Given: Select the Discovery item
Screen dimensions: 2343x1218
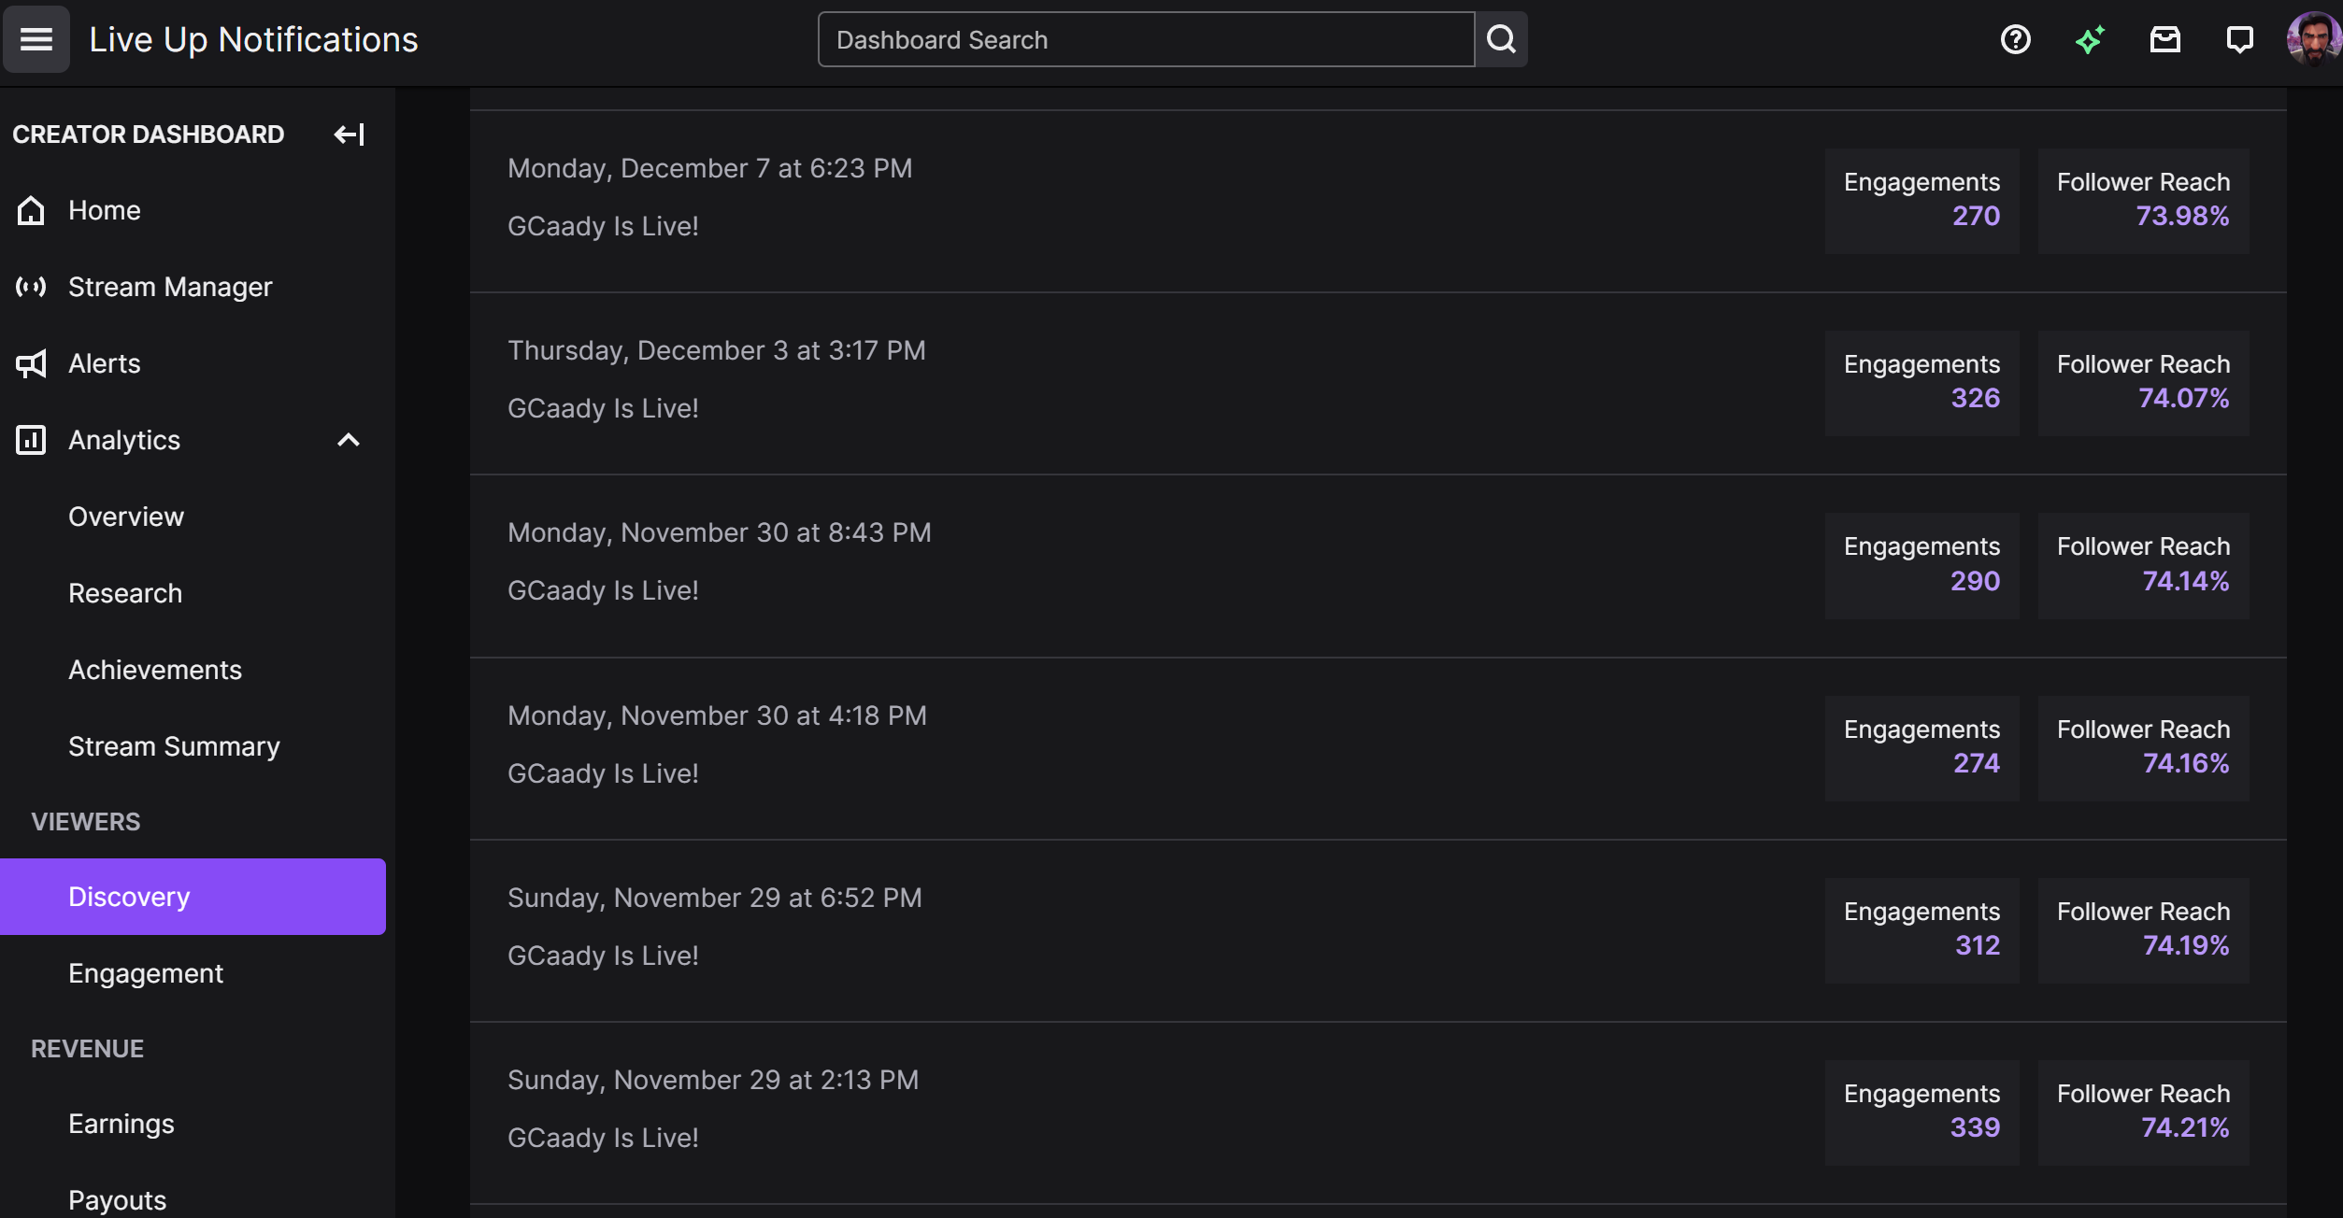Looking at the screenshot, I should 193,897.
